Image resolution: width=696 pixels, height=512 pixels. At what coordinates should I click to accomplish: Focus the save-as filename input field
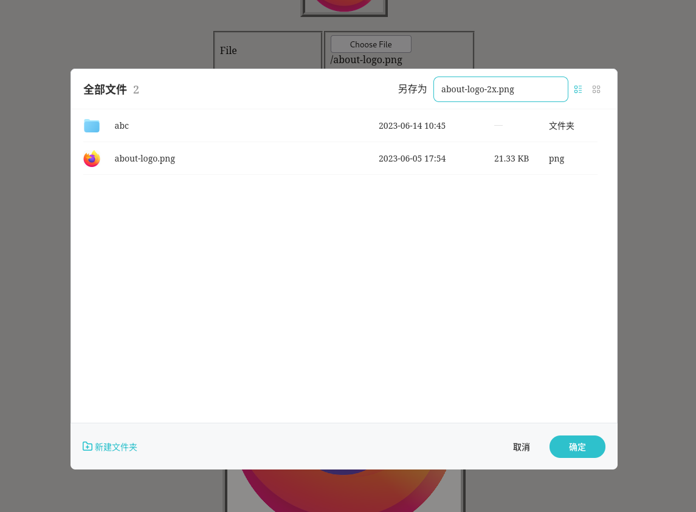[501, 89]
